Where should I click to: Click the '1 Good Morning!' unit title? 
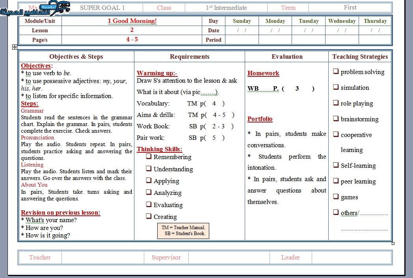pyautogui.click(x=132, y=21)
